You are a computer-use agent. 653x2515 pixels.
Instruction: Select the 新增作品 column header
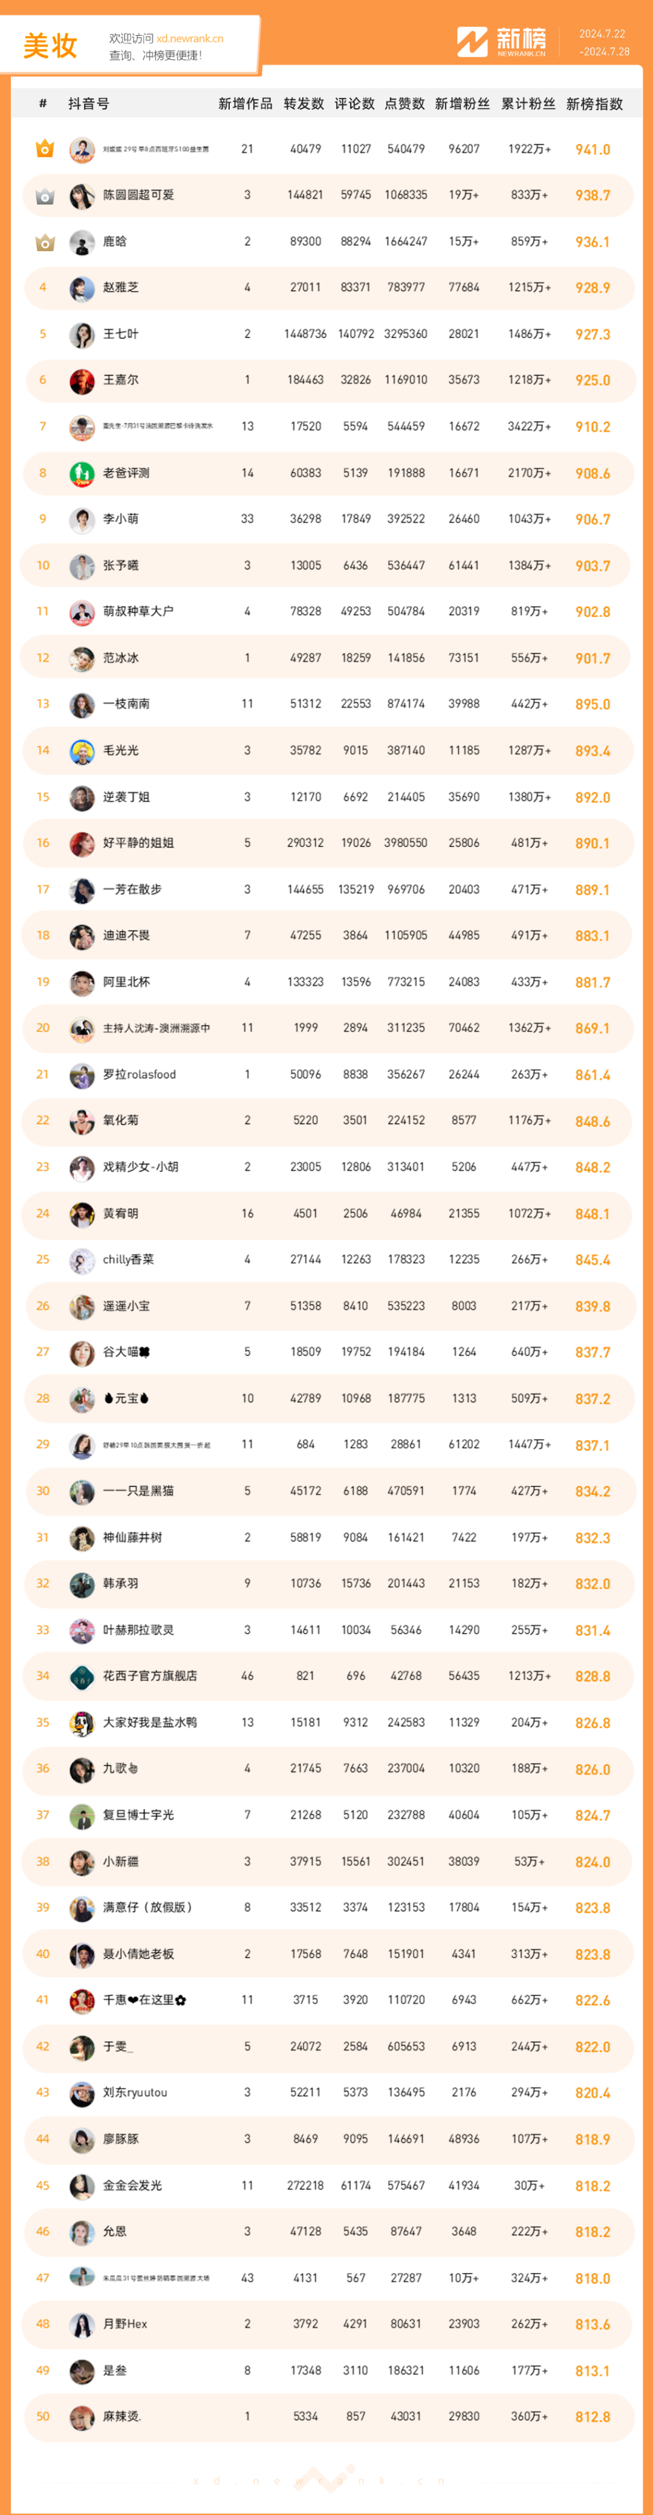coord(245,103)
